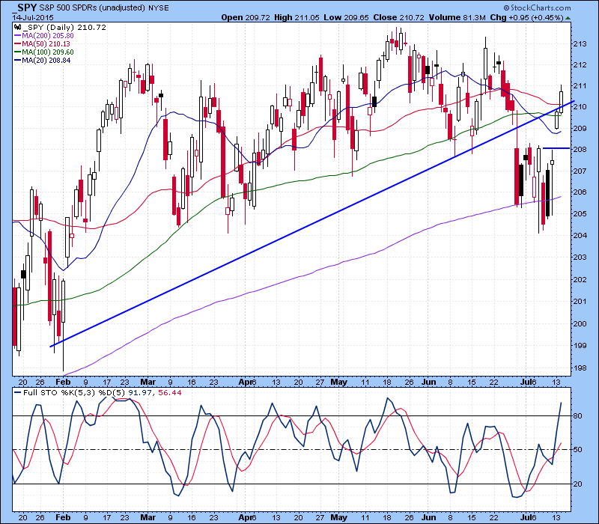Click the short horizontal blue line at 208
The width and height of the screenshot is (599, 524).
point(556,147)
